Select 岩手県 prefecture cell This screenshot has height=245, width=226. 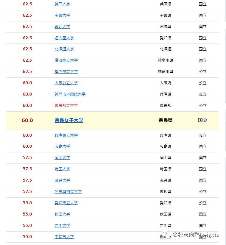[x=166, y=225]
